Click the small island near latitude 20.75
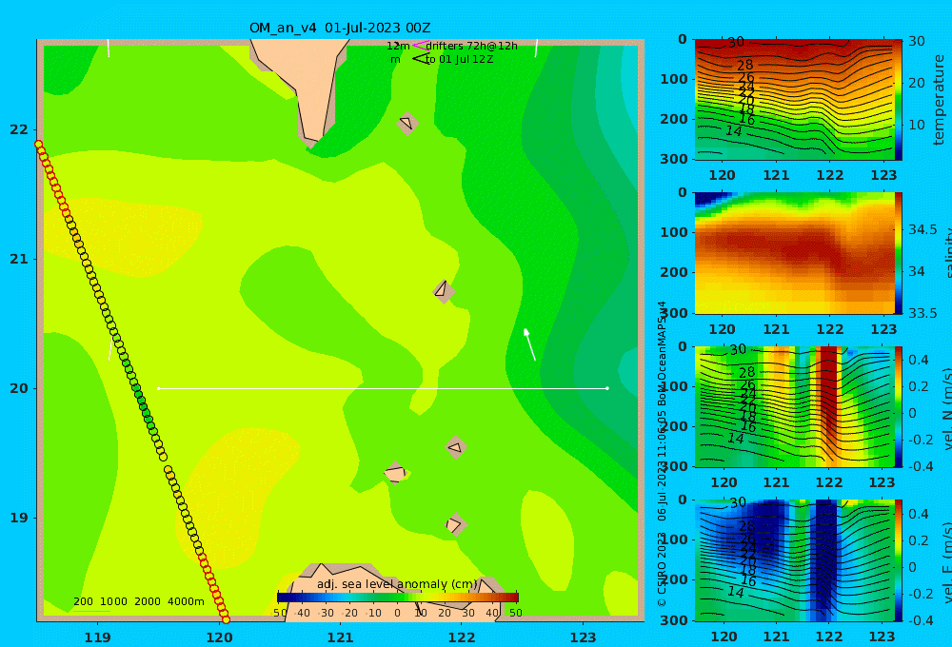Screen dimensions: 952x647 [x=444, y=290]
